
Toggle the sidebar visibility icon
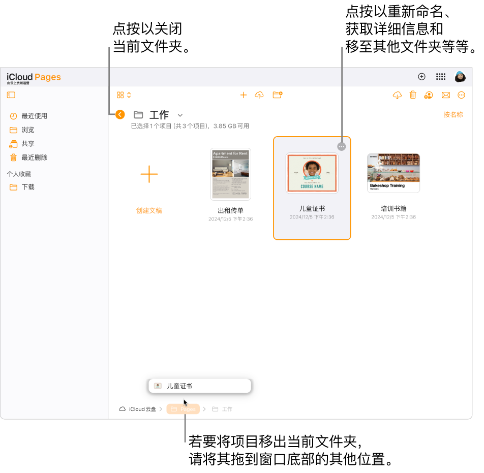pyautogui.click(x=11, y=95)
